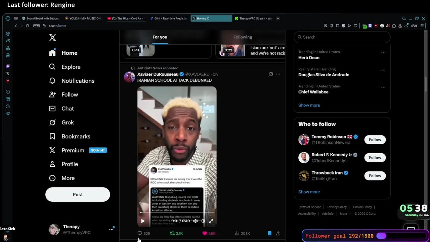The width and height of the screenshot is (430, 242).
Task: Open Chat in the sidebar
Action: pyautogui.click(x=61, y=109)
